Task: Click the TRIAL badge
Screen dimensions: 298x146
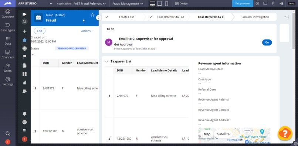Action: point(292,3)
